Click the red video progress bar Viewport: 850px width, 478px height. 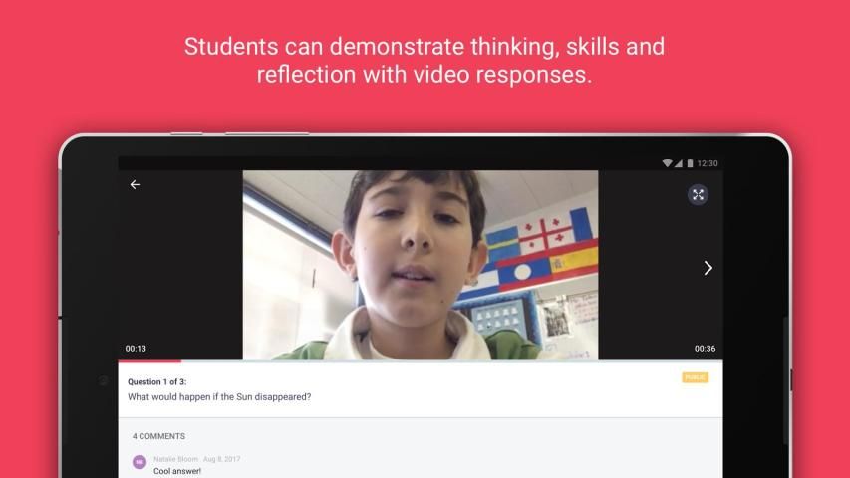(149, 360)
